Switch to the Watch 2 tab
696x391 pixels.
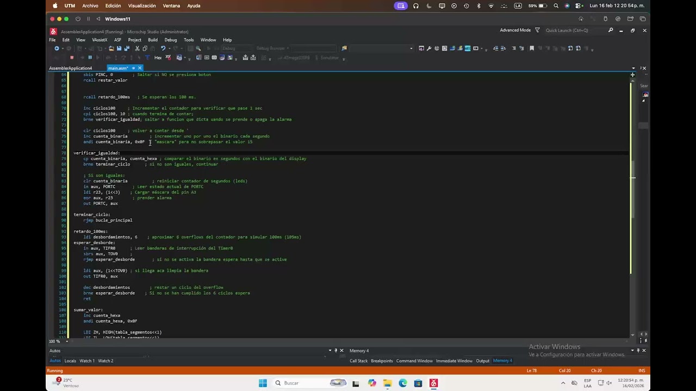(x=105, y=361)
